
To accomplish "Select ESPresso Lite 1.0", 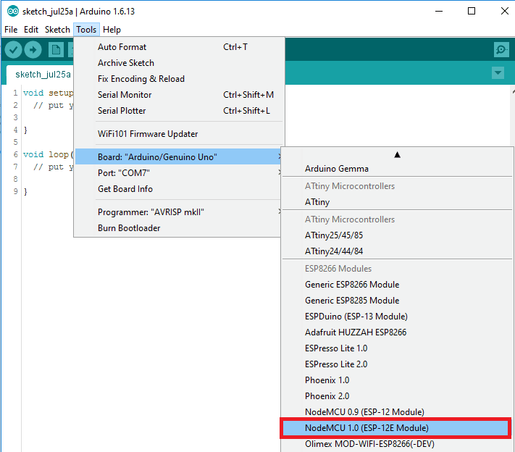I will click(x=397, y=348).
